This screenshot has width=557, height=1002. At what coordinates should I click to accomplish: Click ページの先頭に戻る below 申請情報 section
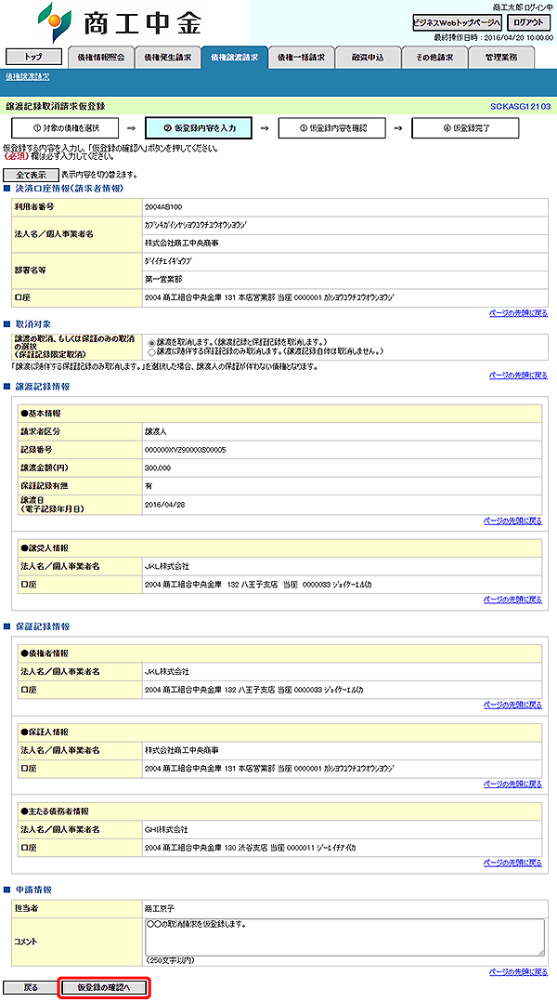tap(518, 972)
